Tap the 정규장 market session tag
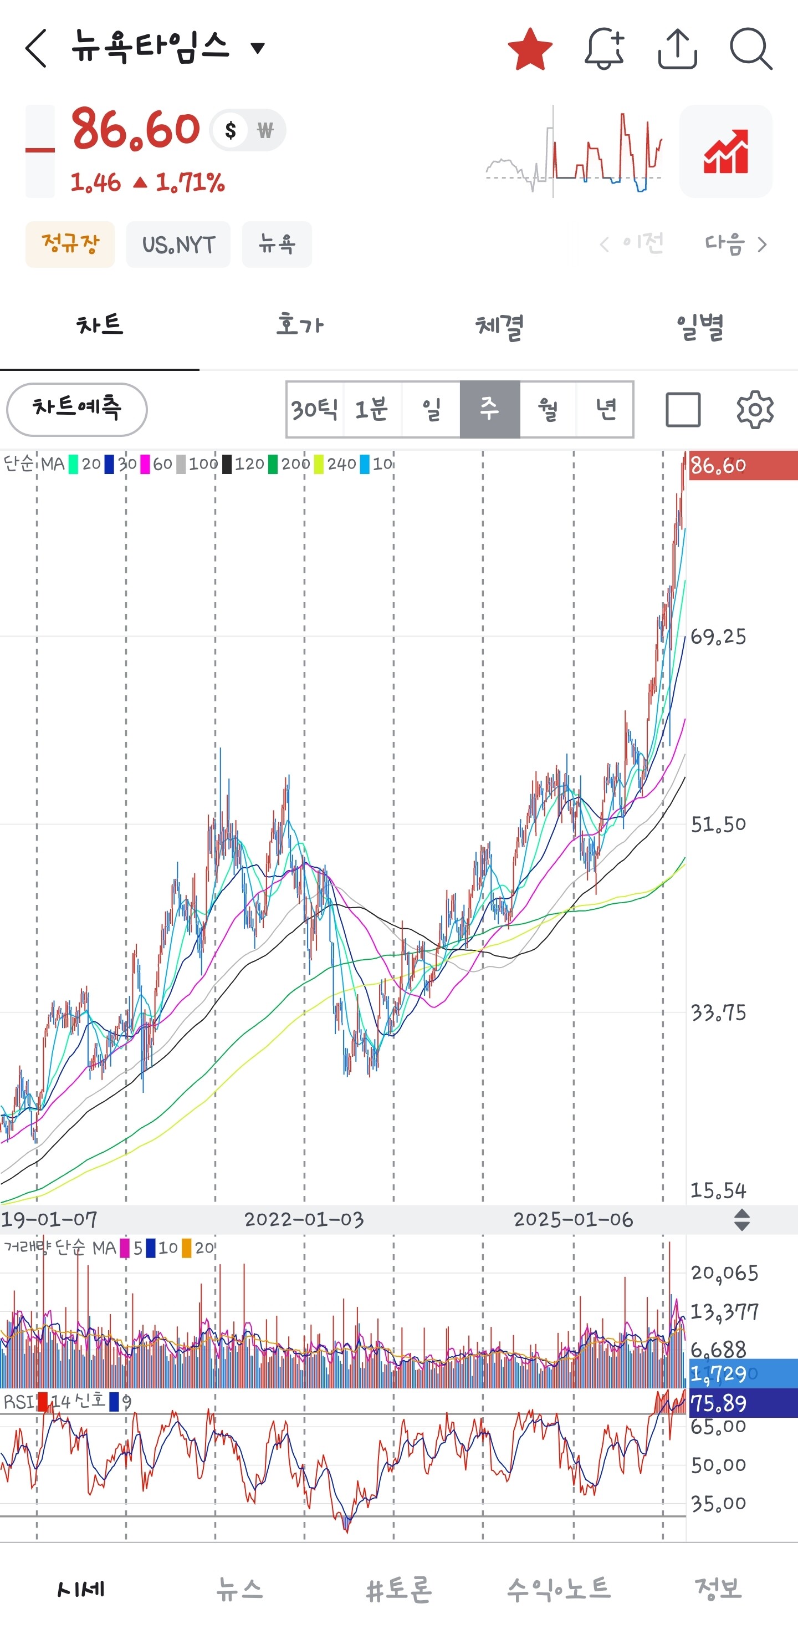Screen dimensions: 798x1639 point(70,245)
